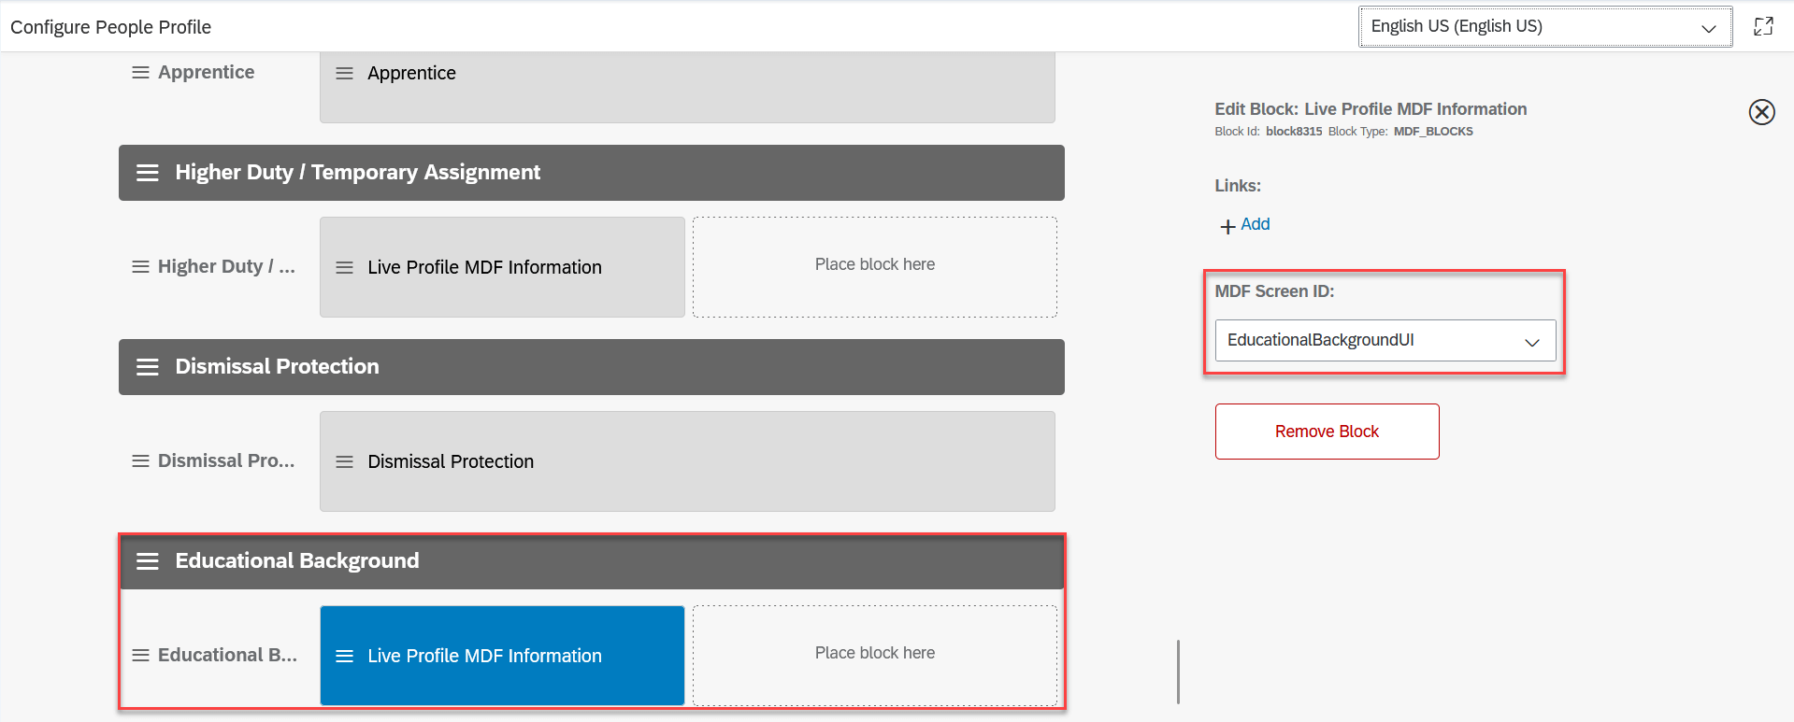
Task: Click the vertical scrollbar thumb
Action: [x=1178, y=671]
